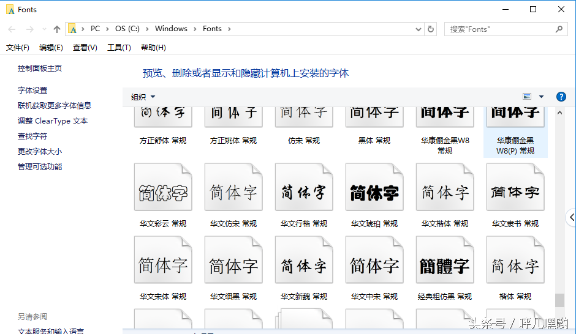Open 控制面板主页 link
The image size is (576, 334).
[40, 68]
